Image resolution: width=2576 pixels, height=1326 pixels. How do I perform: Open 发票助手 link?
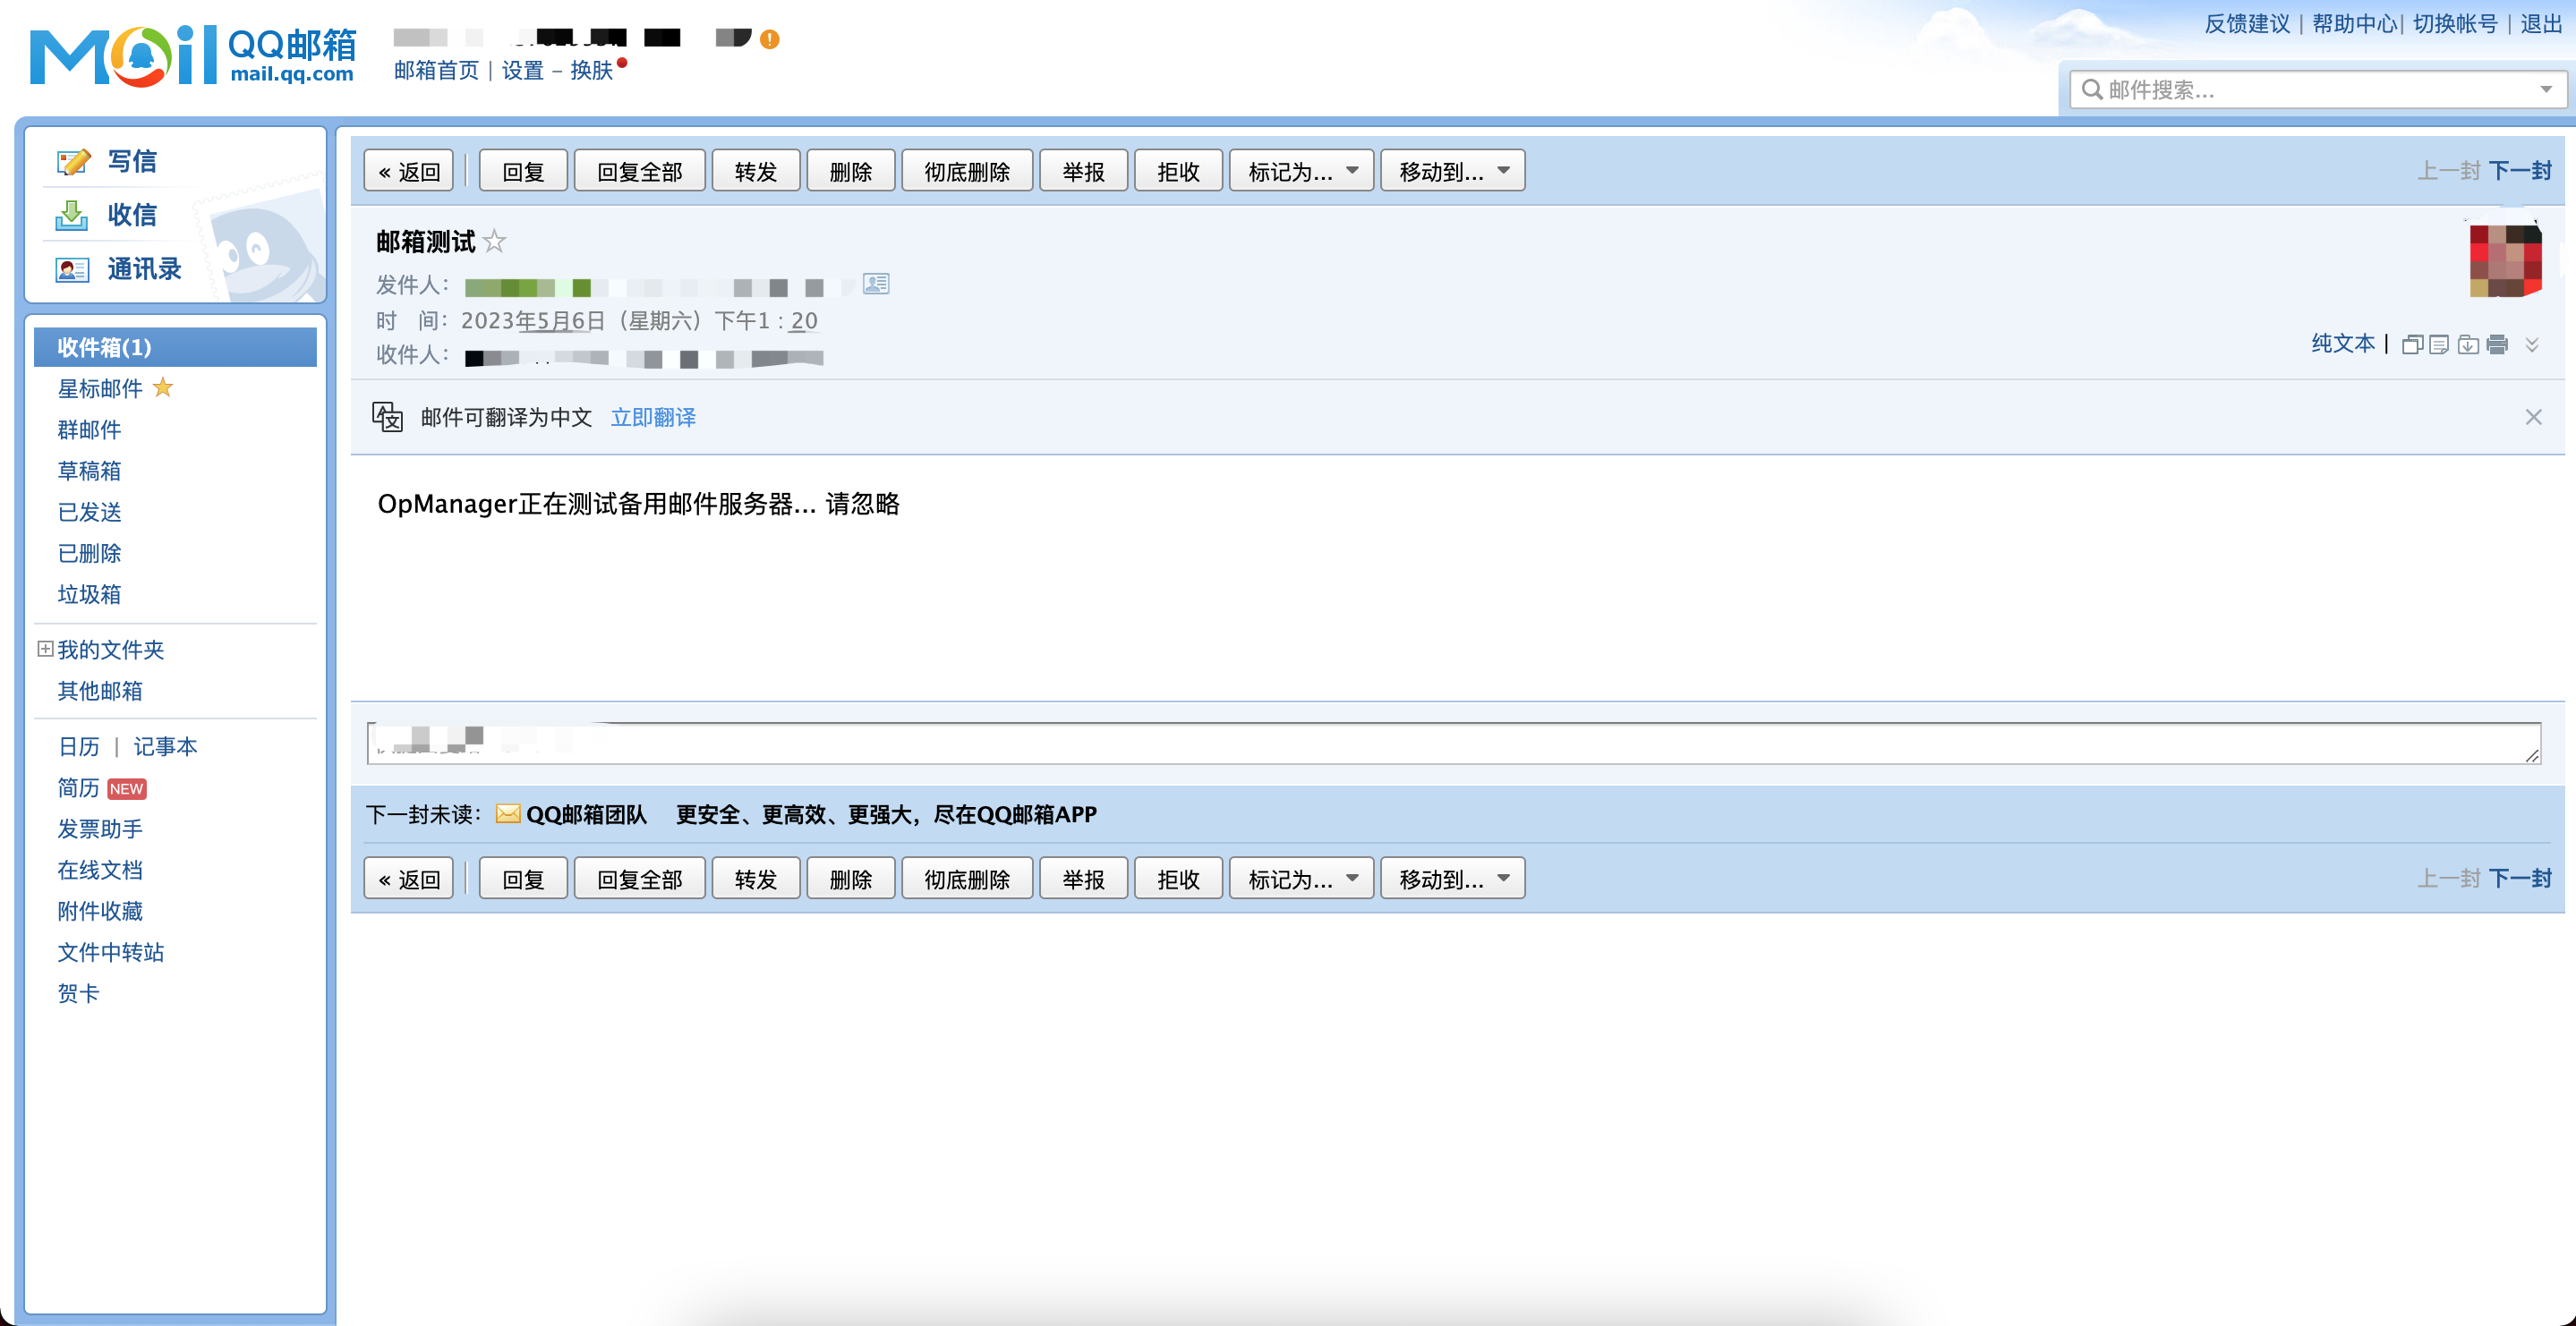tap(100, 829)
